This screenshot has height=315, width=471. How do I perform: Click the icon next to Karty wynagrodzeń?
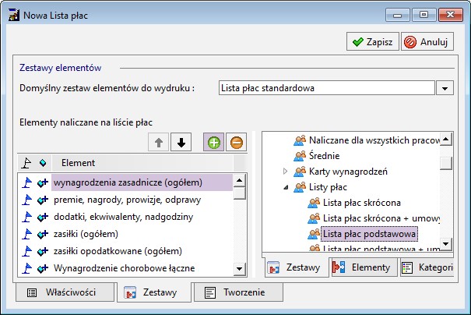[x=300, y=172]
